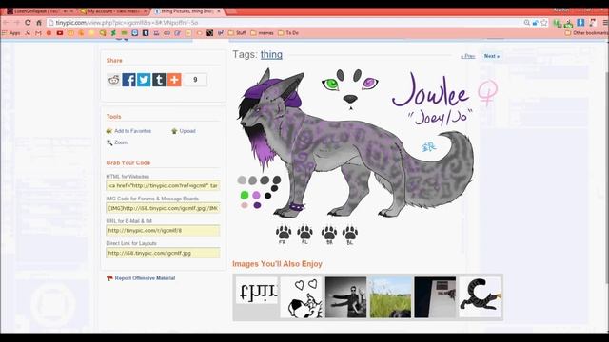Go to the Next image
The height and width of the screenshot is (342, 609).
(x=492, y=56)
